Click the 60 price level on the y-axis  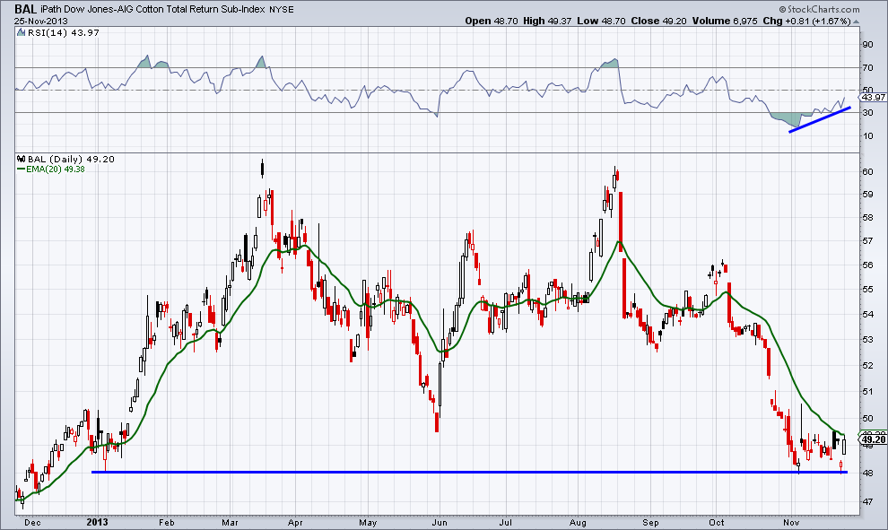point(866,171)
